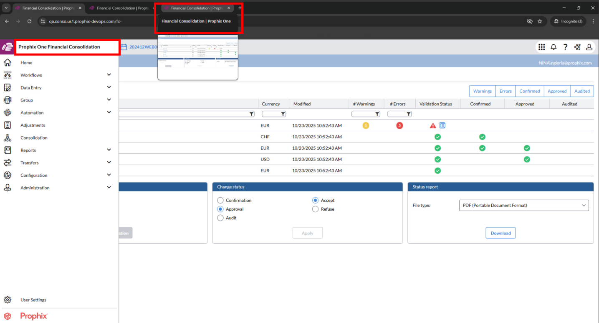Choose the Refuse radio option
Viewport: 599px width, 323px height.
(316, 209)
